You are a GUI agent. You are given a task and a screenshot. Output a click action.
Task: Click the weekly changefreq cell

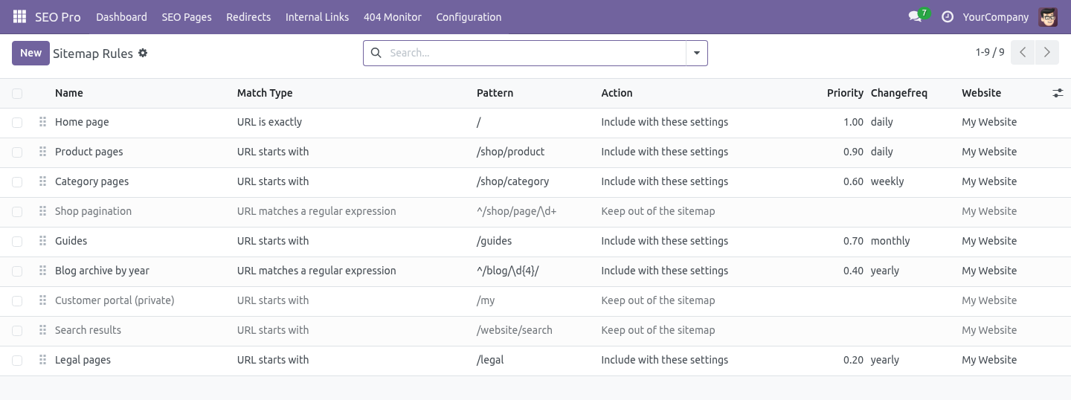point(887,181)
